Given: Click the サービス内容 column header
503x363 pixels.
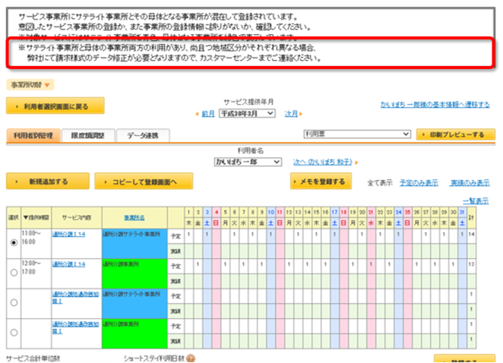Looking at the screenshot, I should (77, 218).
